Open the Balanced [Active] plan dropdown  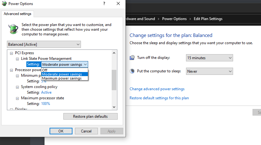coord(44,44)
